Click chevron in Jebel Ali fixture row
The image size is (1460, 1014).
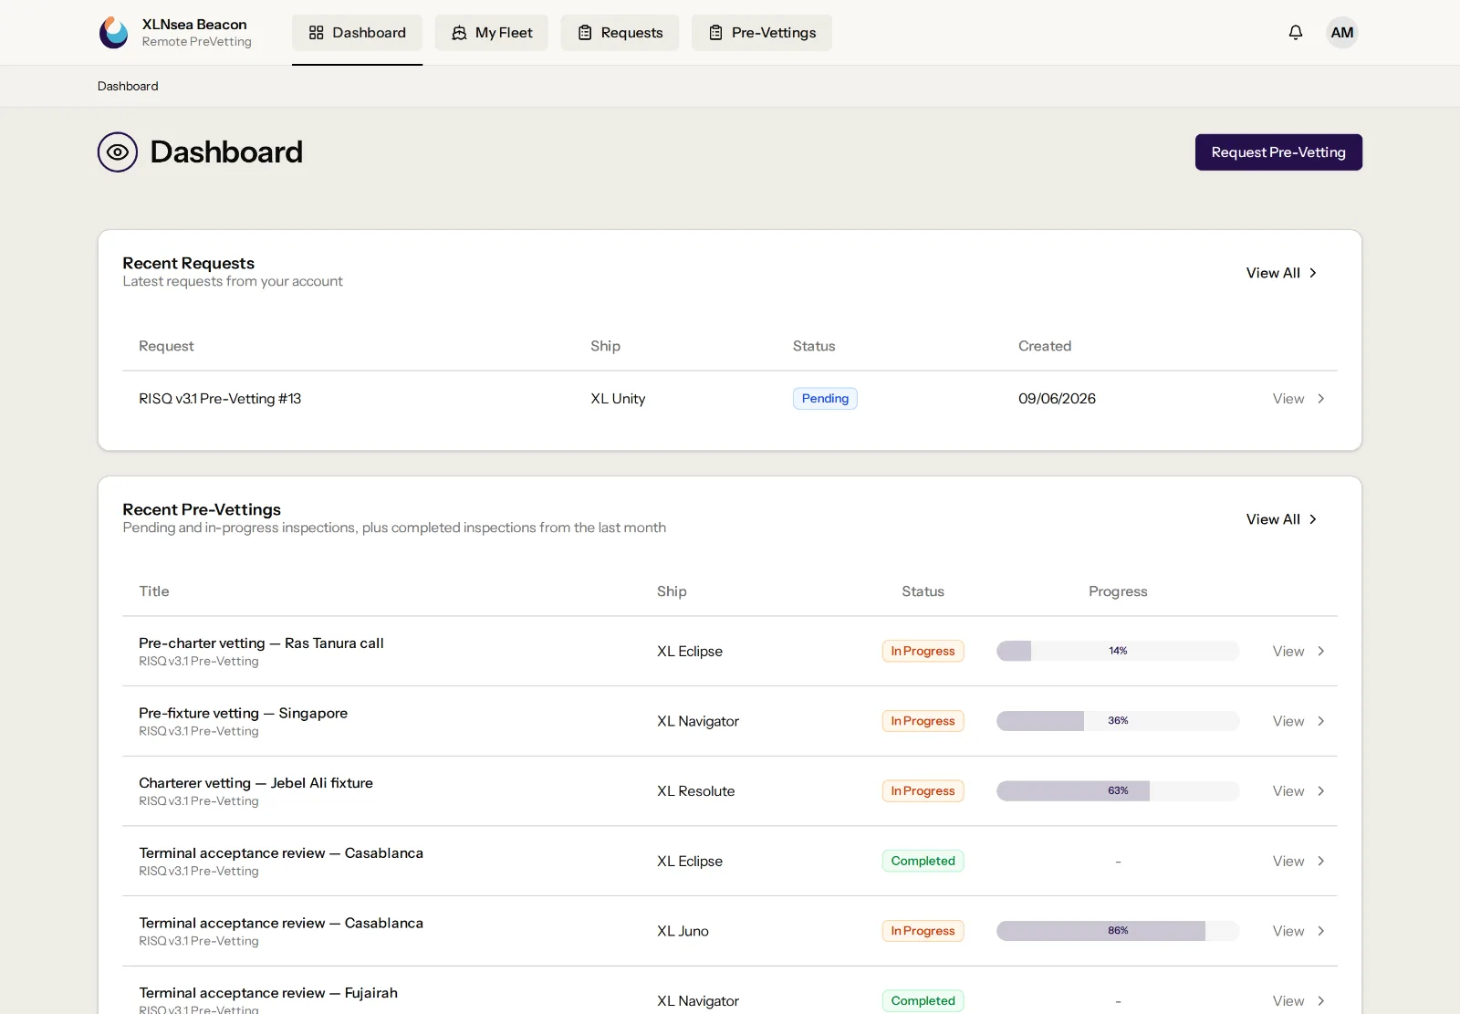point(1320,791)
